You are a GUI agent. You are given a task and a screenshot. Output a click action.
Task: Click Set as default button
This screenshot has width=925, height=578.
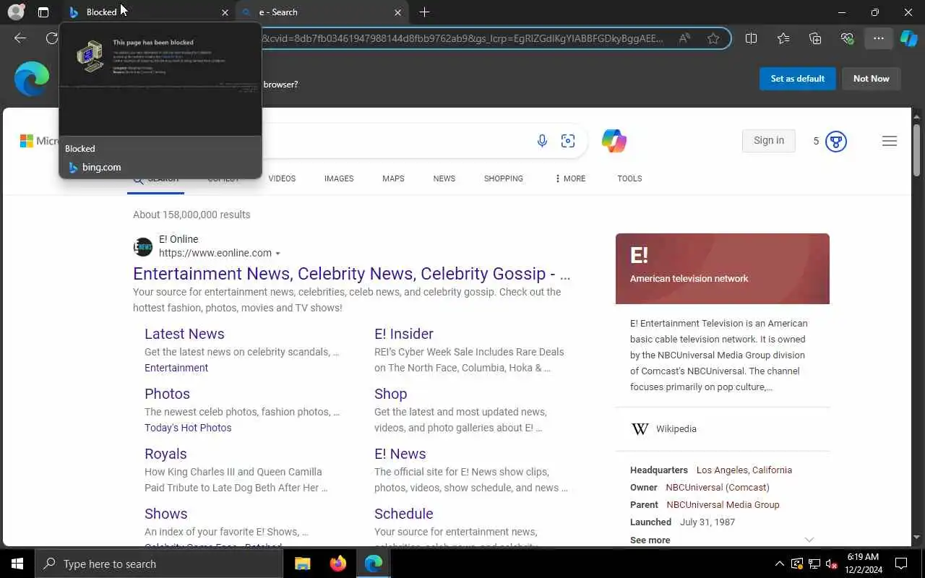[x=798, y=79]
